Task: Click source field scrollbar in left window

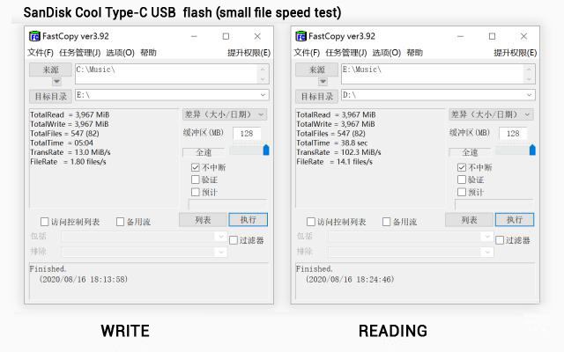Action: coord(263,74)
